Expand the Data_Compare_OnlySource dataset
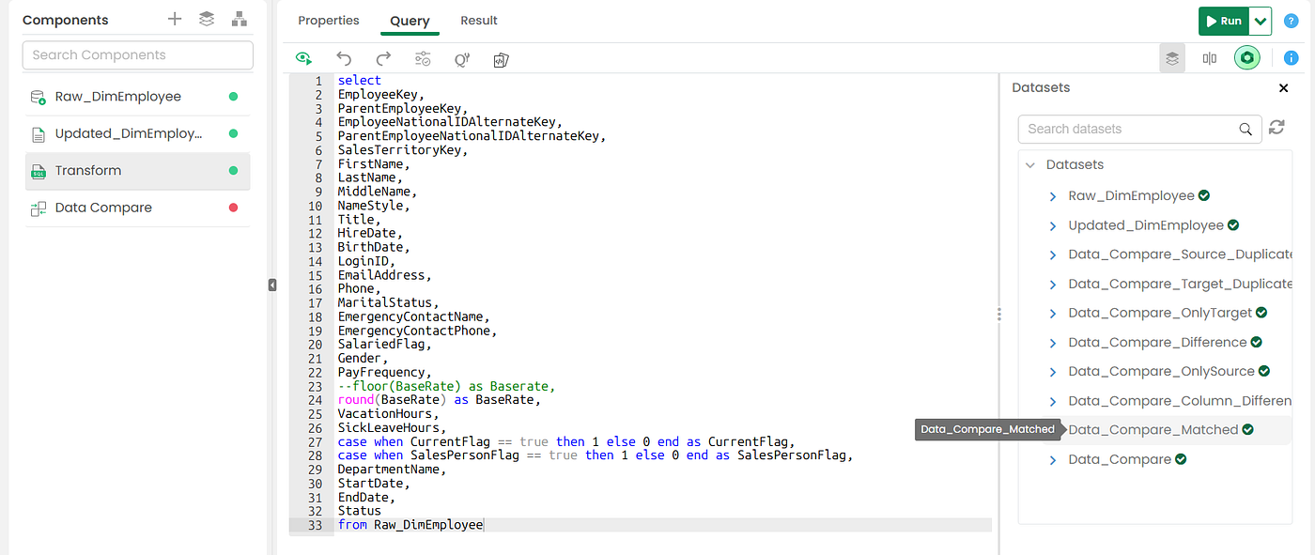This screenshot has width=1315, height=555. pos(1053,372)
